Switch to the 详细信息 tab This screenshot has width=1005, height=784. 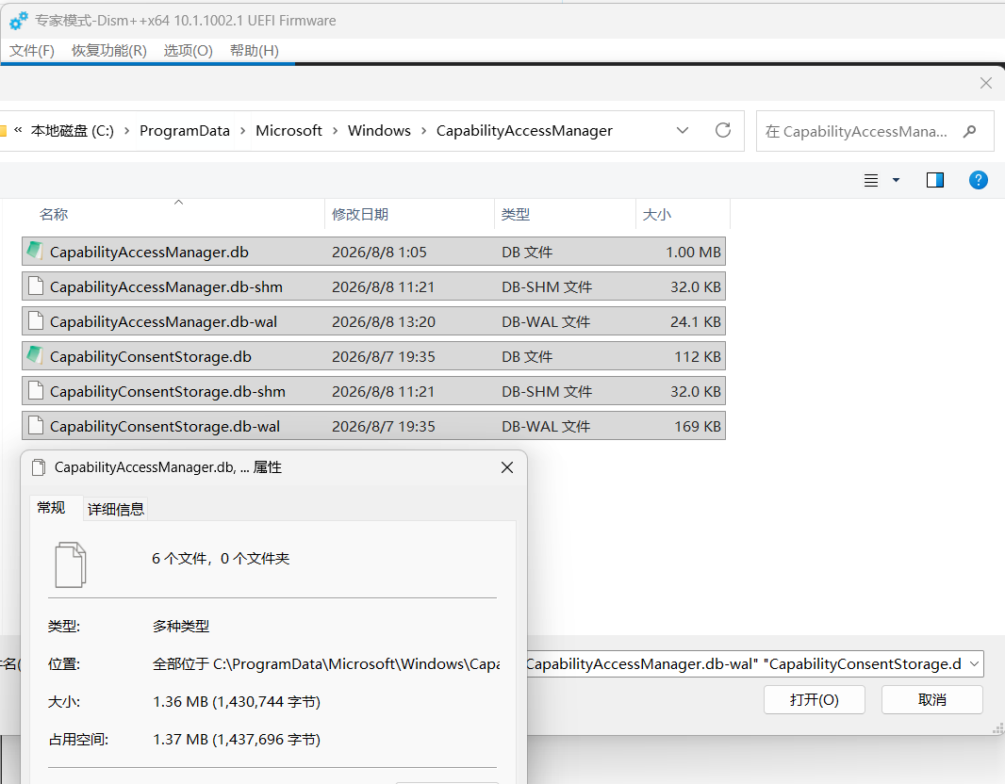pos(115,509)
